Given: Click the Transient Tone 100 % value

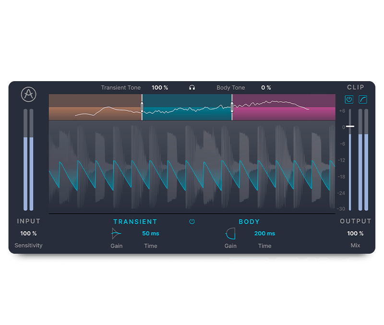Looking at the screenshot, I should [160, 87].
